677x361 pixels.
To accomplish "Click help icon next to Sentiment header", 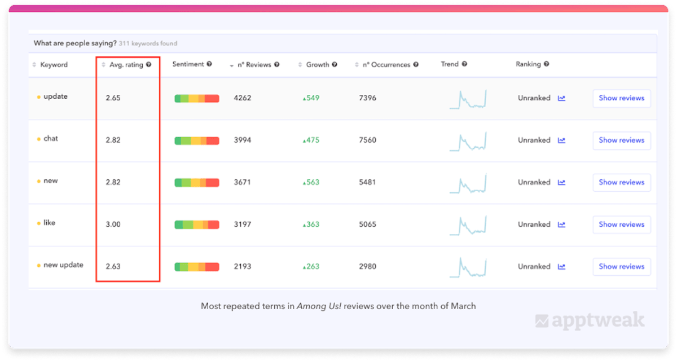I will [209, 64].
